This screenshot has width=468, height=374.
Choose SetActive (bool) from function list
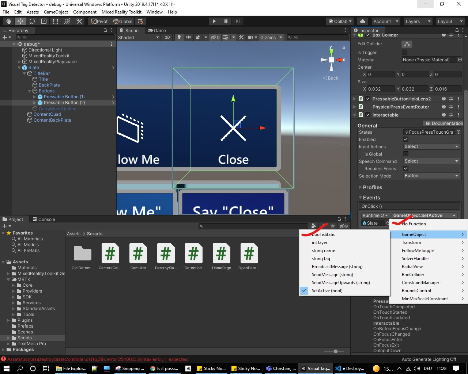tap(327, 291)
